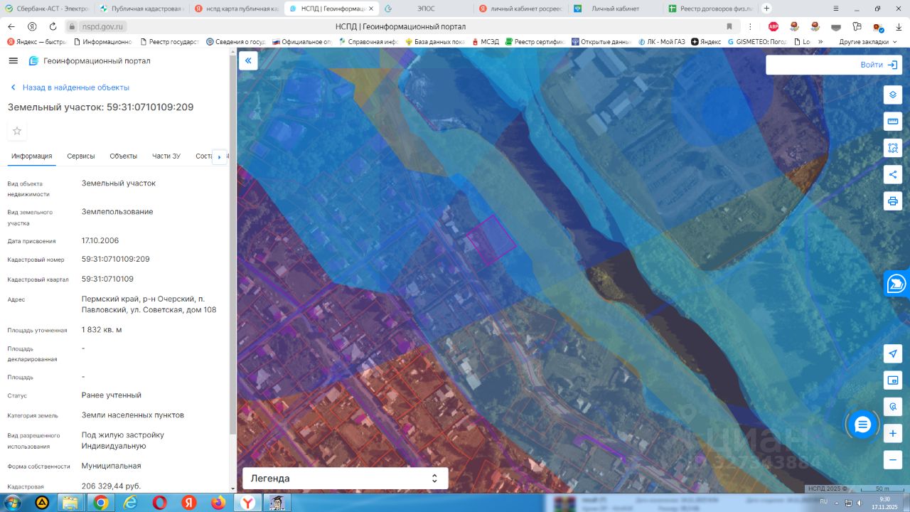910x512 pixels.
Task: Share the current map view
Action: tap(893, 174)
